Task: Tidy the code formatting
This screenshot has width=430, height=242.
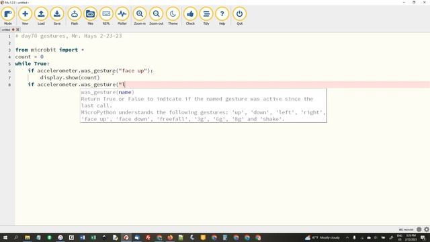Action: point(206,16)
